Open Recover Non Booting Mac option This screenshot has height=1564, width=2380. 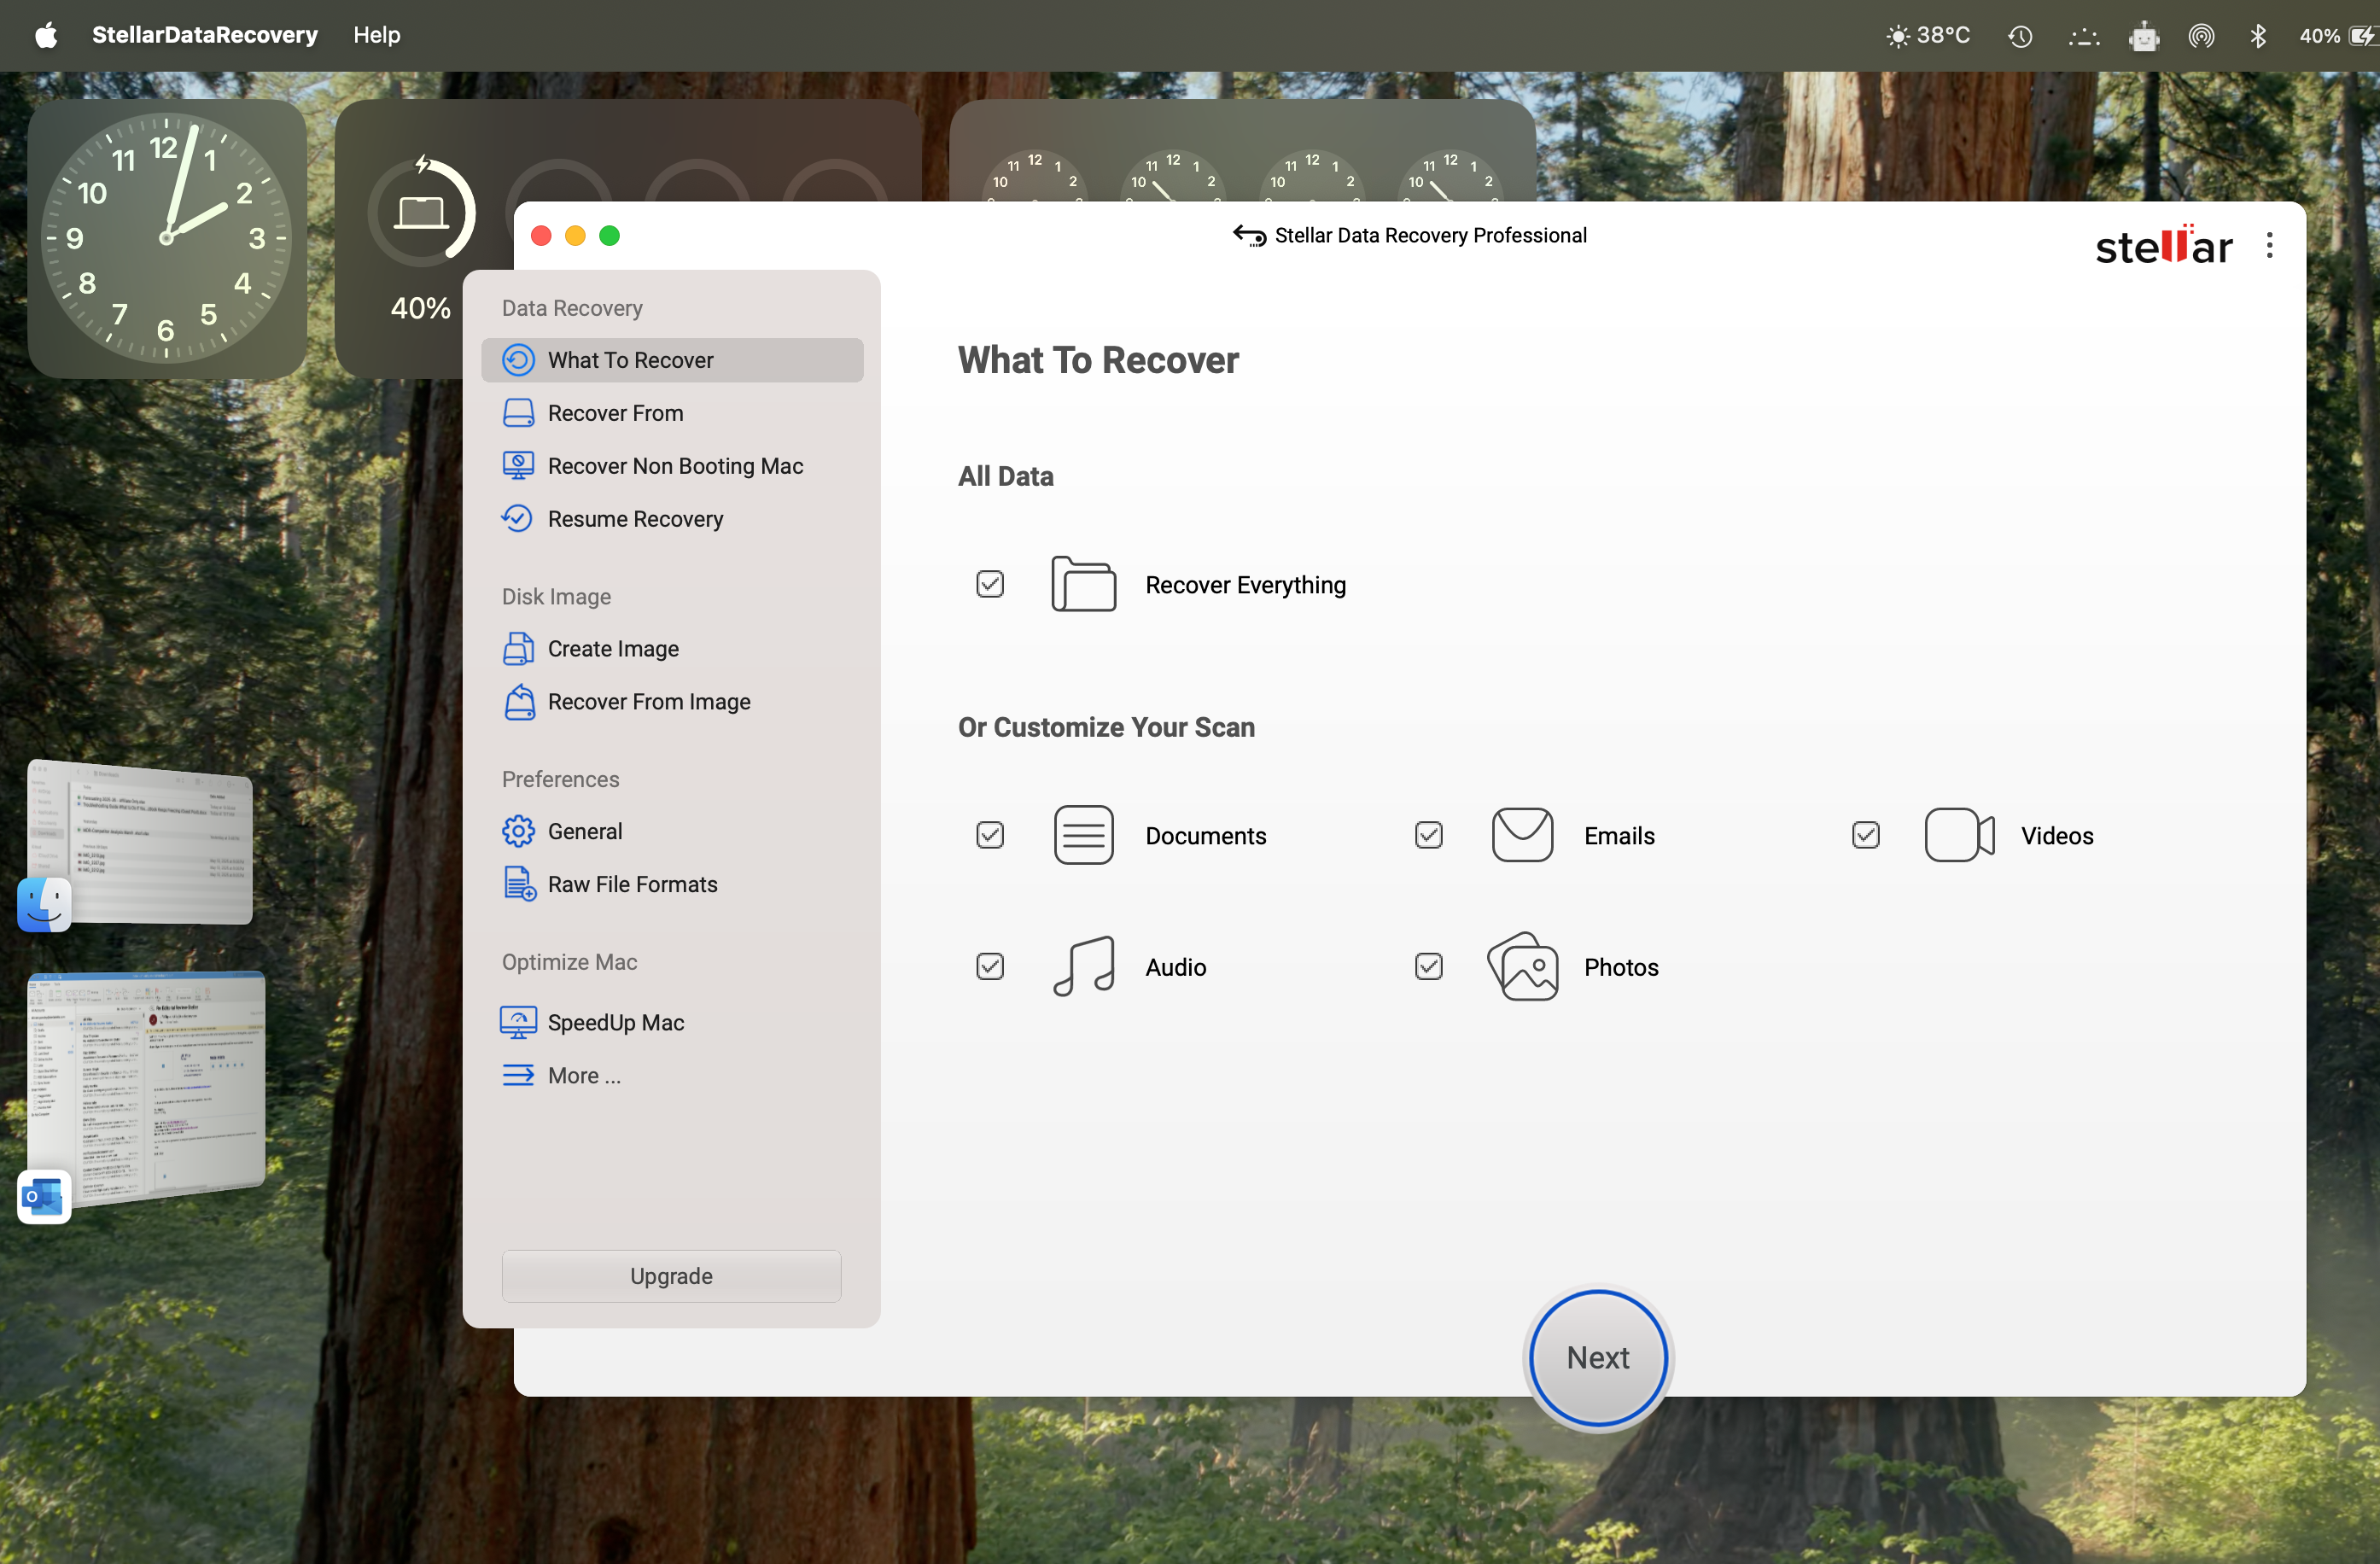point(674,466)
